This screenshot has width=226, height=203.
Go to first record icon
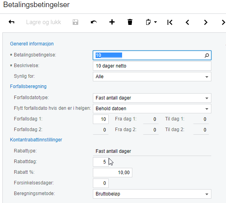coord(170,23)
